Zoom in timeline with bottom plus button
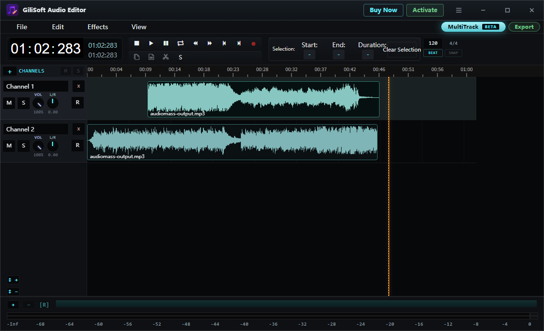The image size is (544, 331). 13,305
